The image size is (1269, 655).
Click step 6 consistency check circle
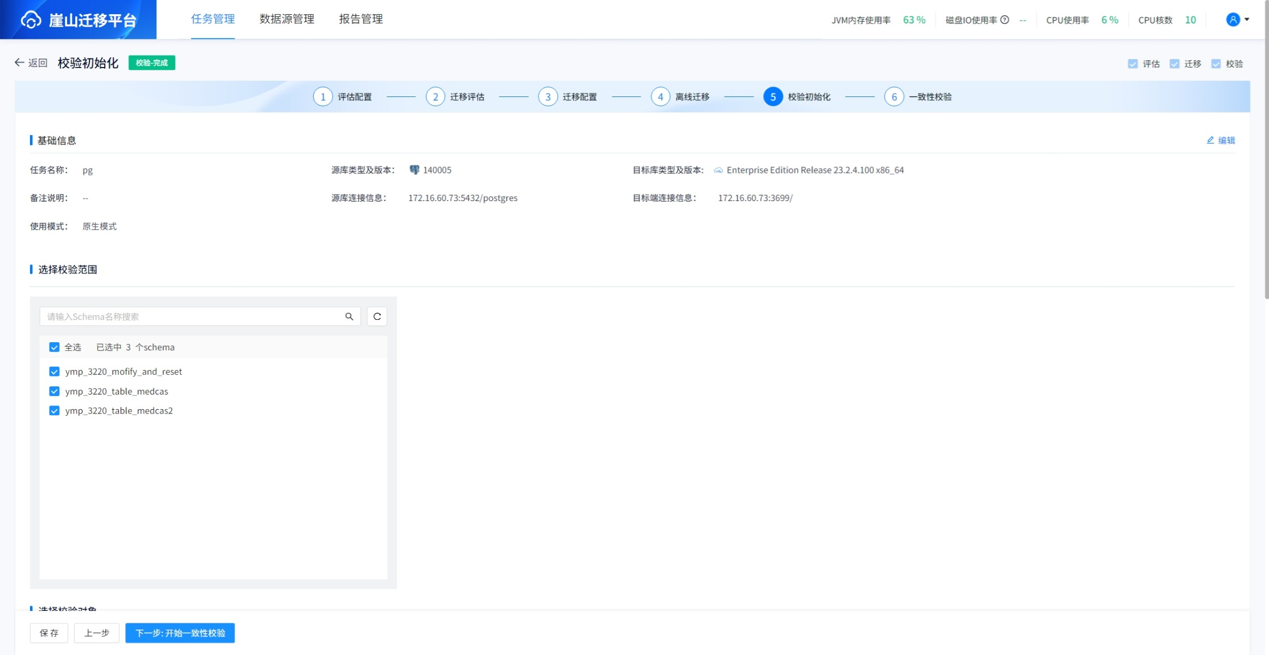(894, 97)
